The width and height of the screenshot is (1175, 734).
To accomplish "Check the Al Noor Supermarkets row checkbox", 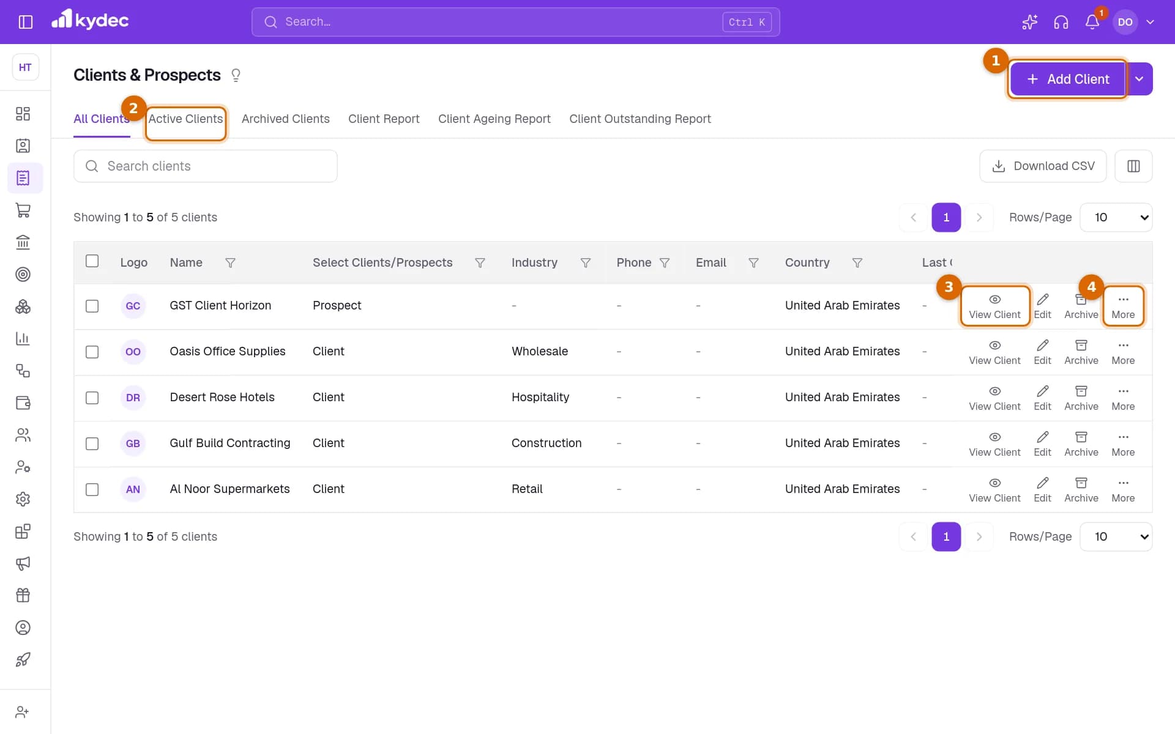I will coord(92,489).
